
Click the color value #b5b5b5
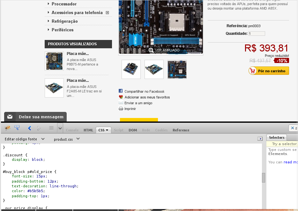[x=35, y=191]
